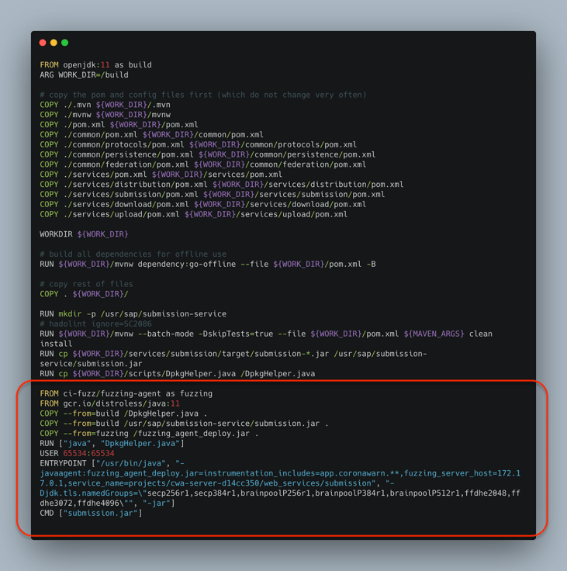Click the line copying common/pom.xml
567x571 pixels.
click(151, 135)
